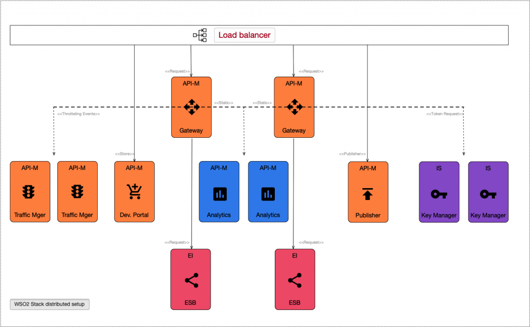Viewport: 530px width, 327px height.
Task: Select the API-M title of right Gateway node
Action: point(294,83)
